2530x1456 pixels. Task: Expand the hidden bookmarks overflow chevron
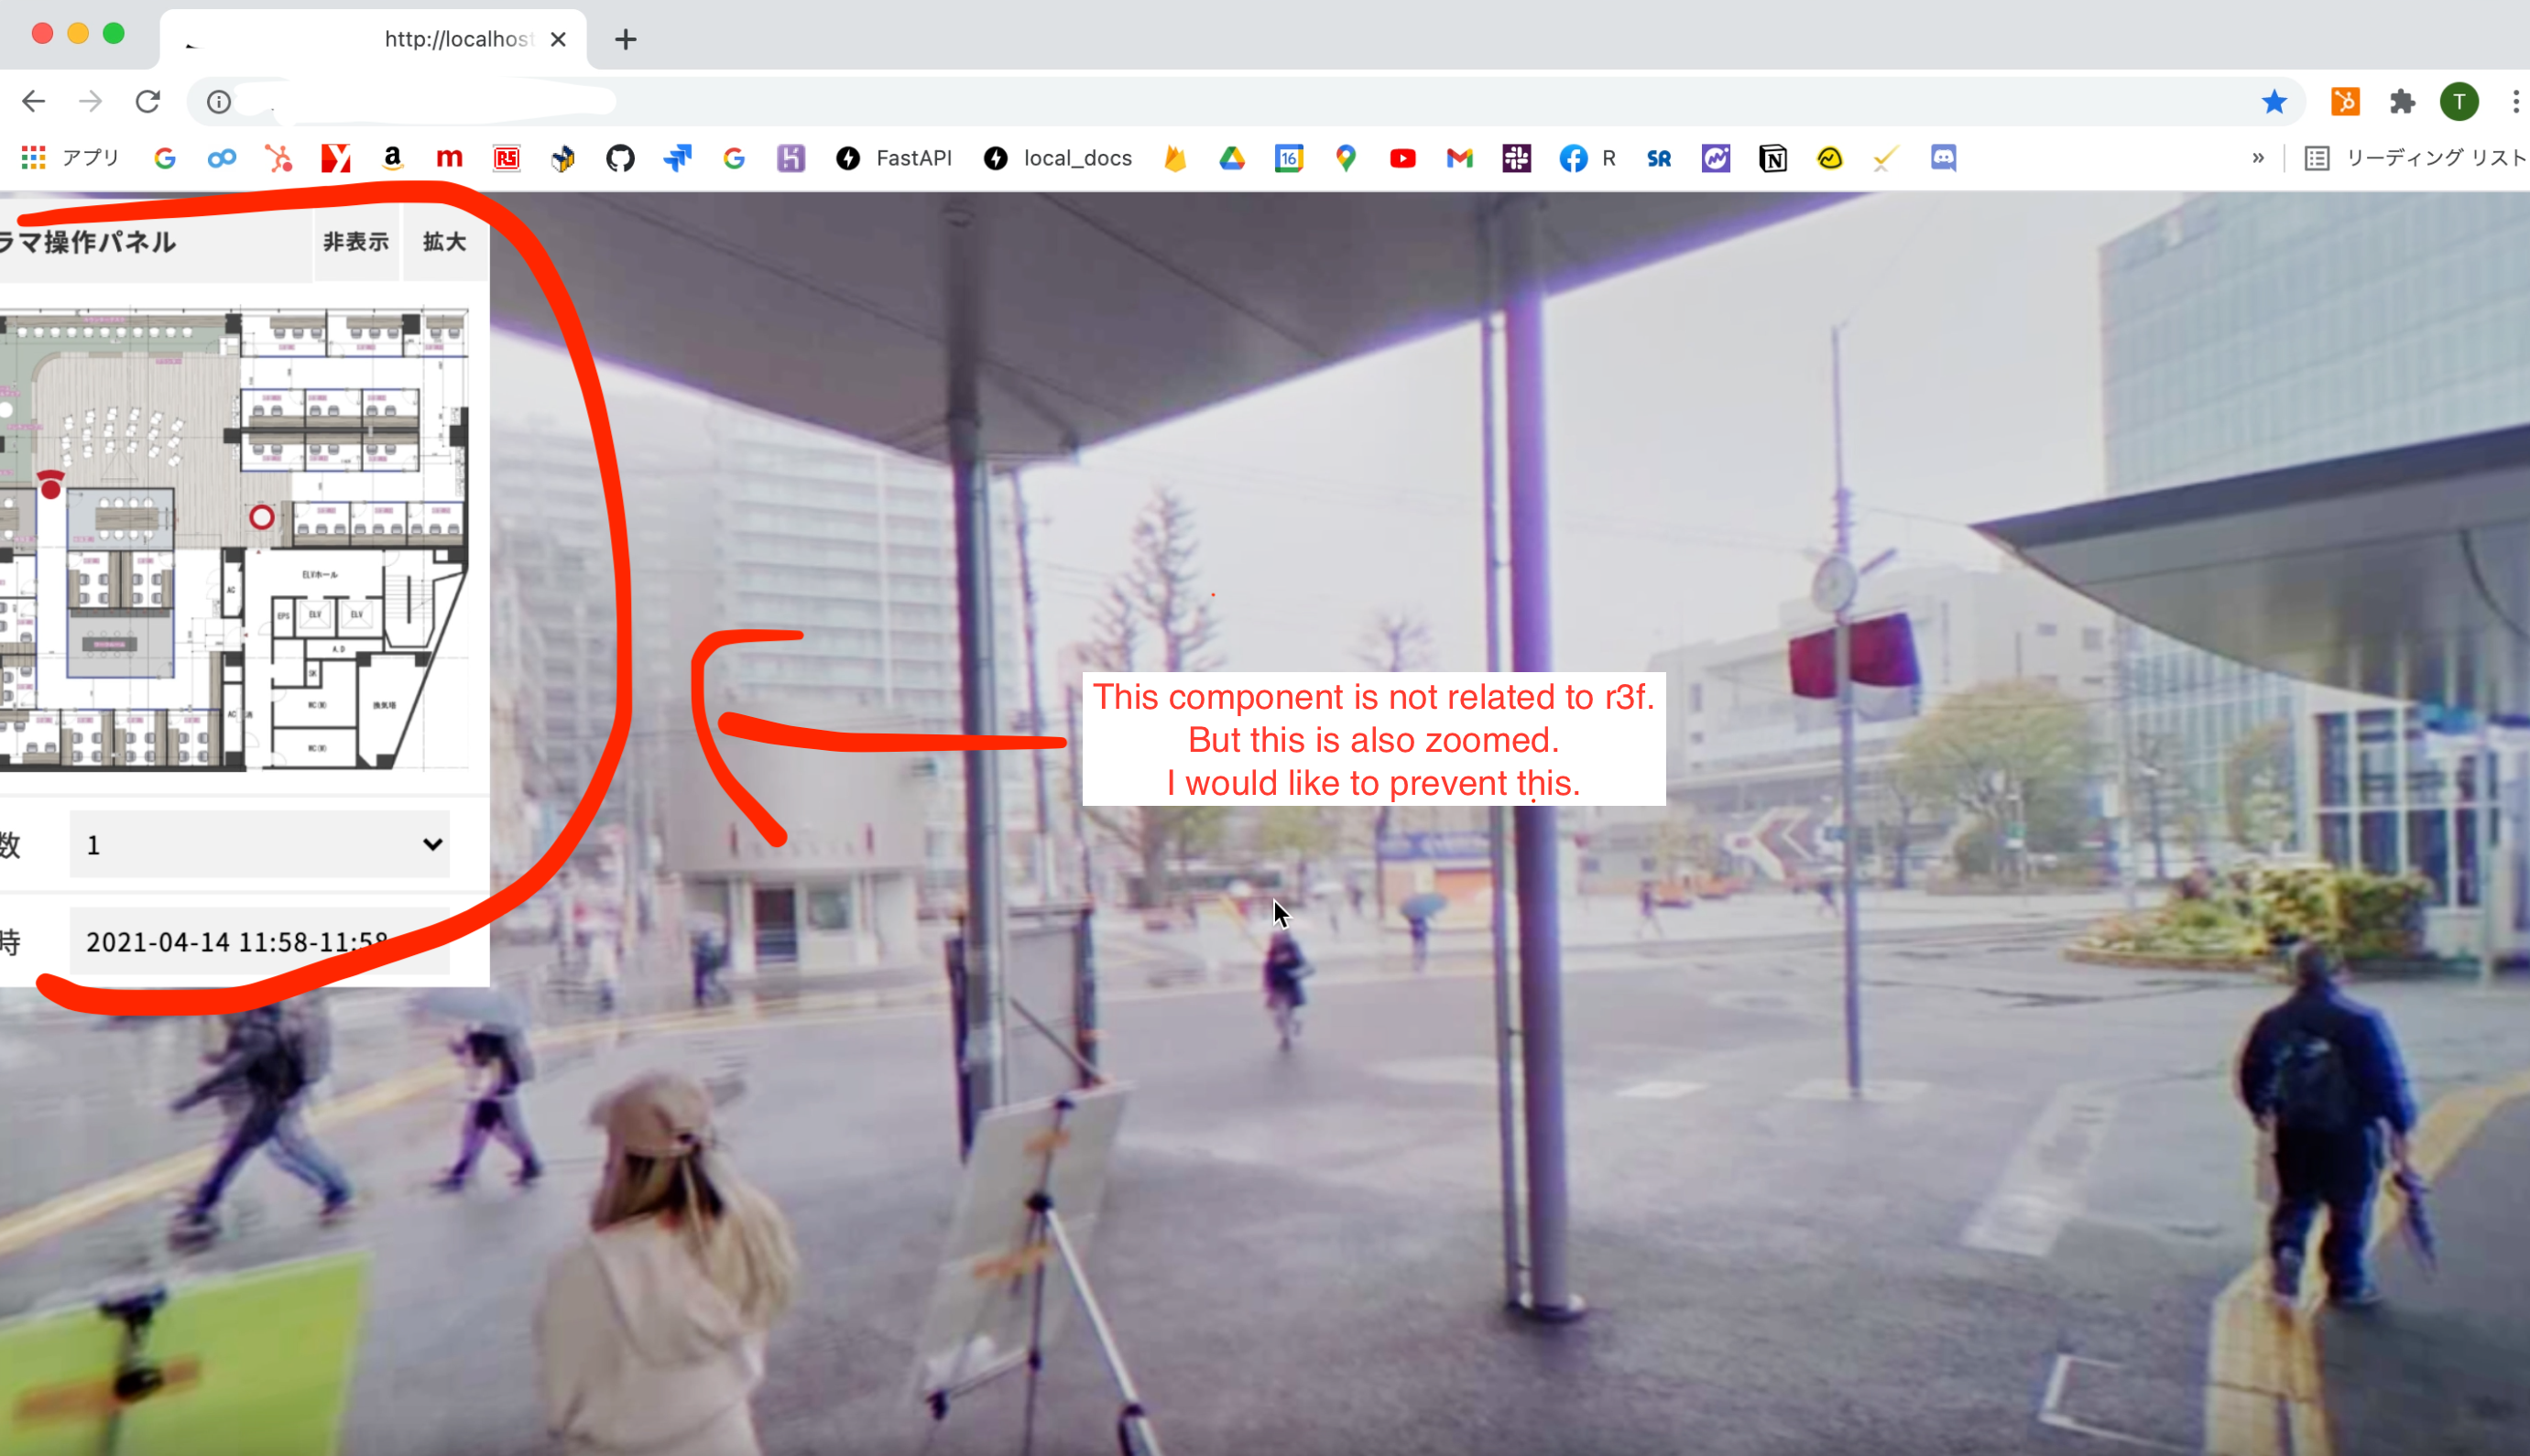(2258, 158)
